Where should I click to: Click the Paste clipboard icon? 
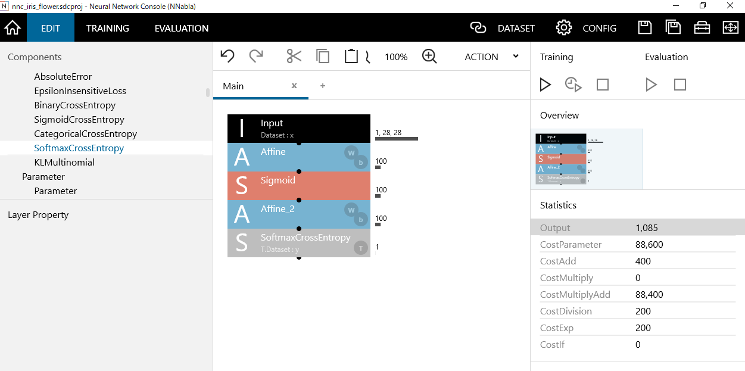click(351, 57)
